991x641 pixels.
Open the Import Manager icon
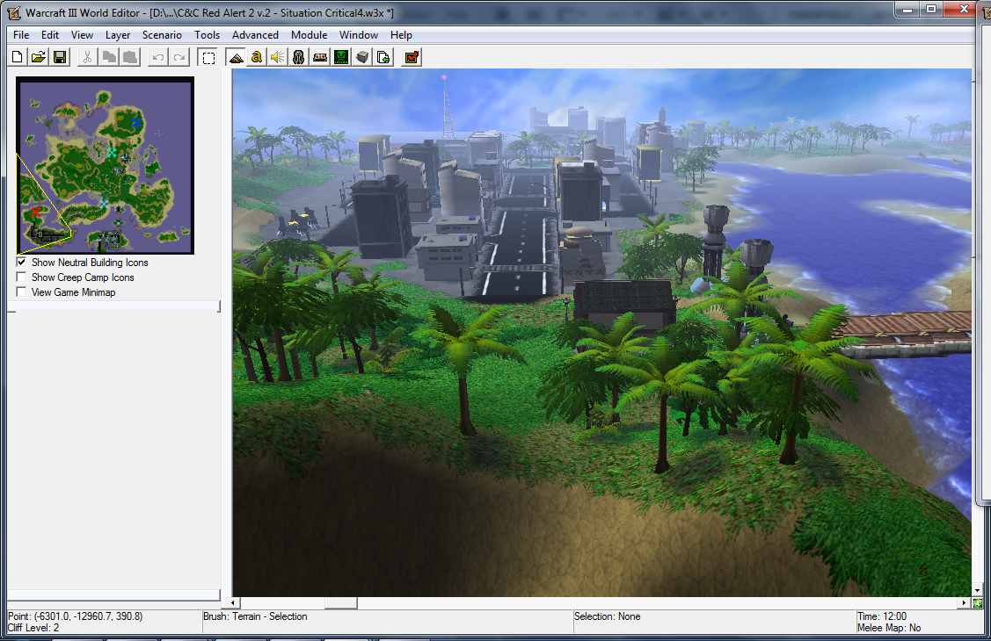(x=383, y=57)
